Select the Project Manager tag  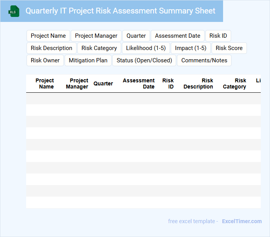(96, 36)
